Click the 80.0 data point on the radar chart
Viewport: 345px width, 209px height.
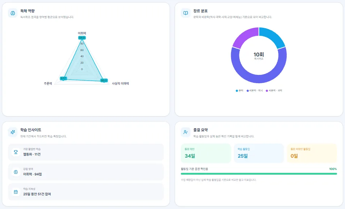(x=104, y=81)
